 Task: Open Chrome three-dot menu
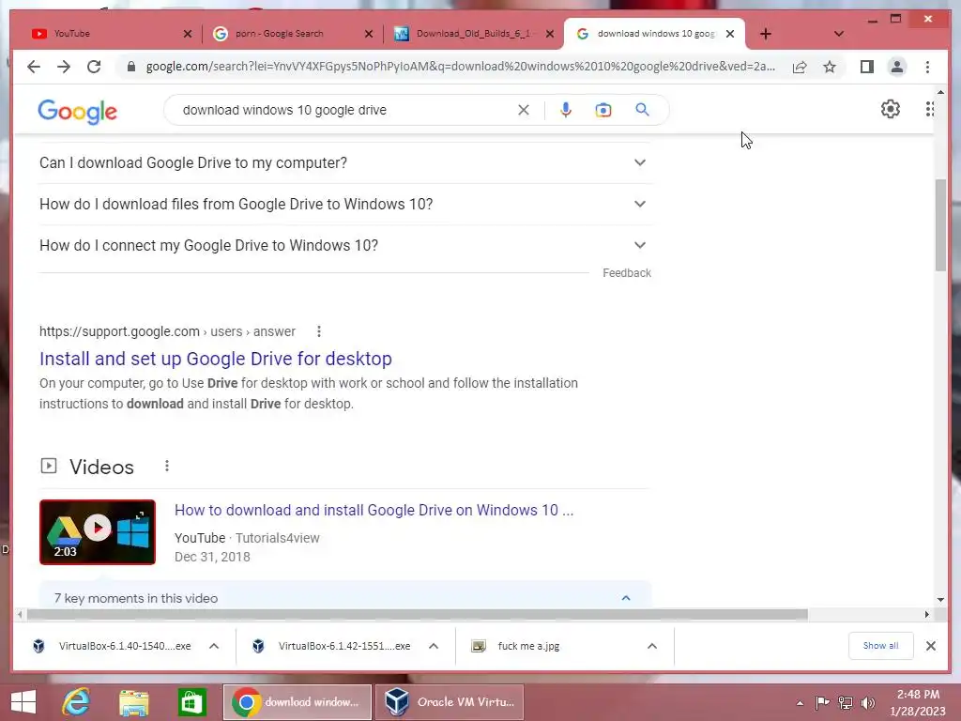927,67
